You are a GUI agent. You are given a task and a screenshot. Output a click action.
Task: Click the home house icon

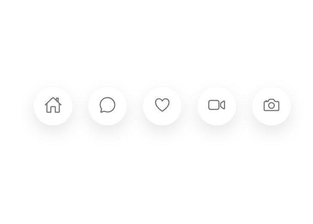(x=53, y=105)
